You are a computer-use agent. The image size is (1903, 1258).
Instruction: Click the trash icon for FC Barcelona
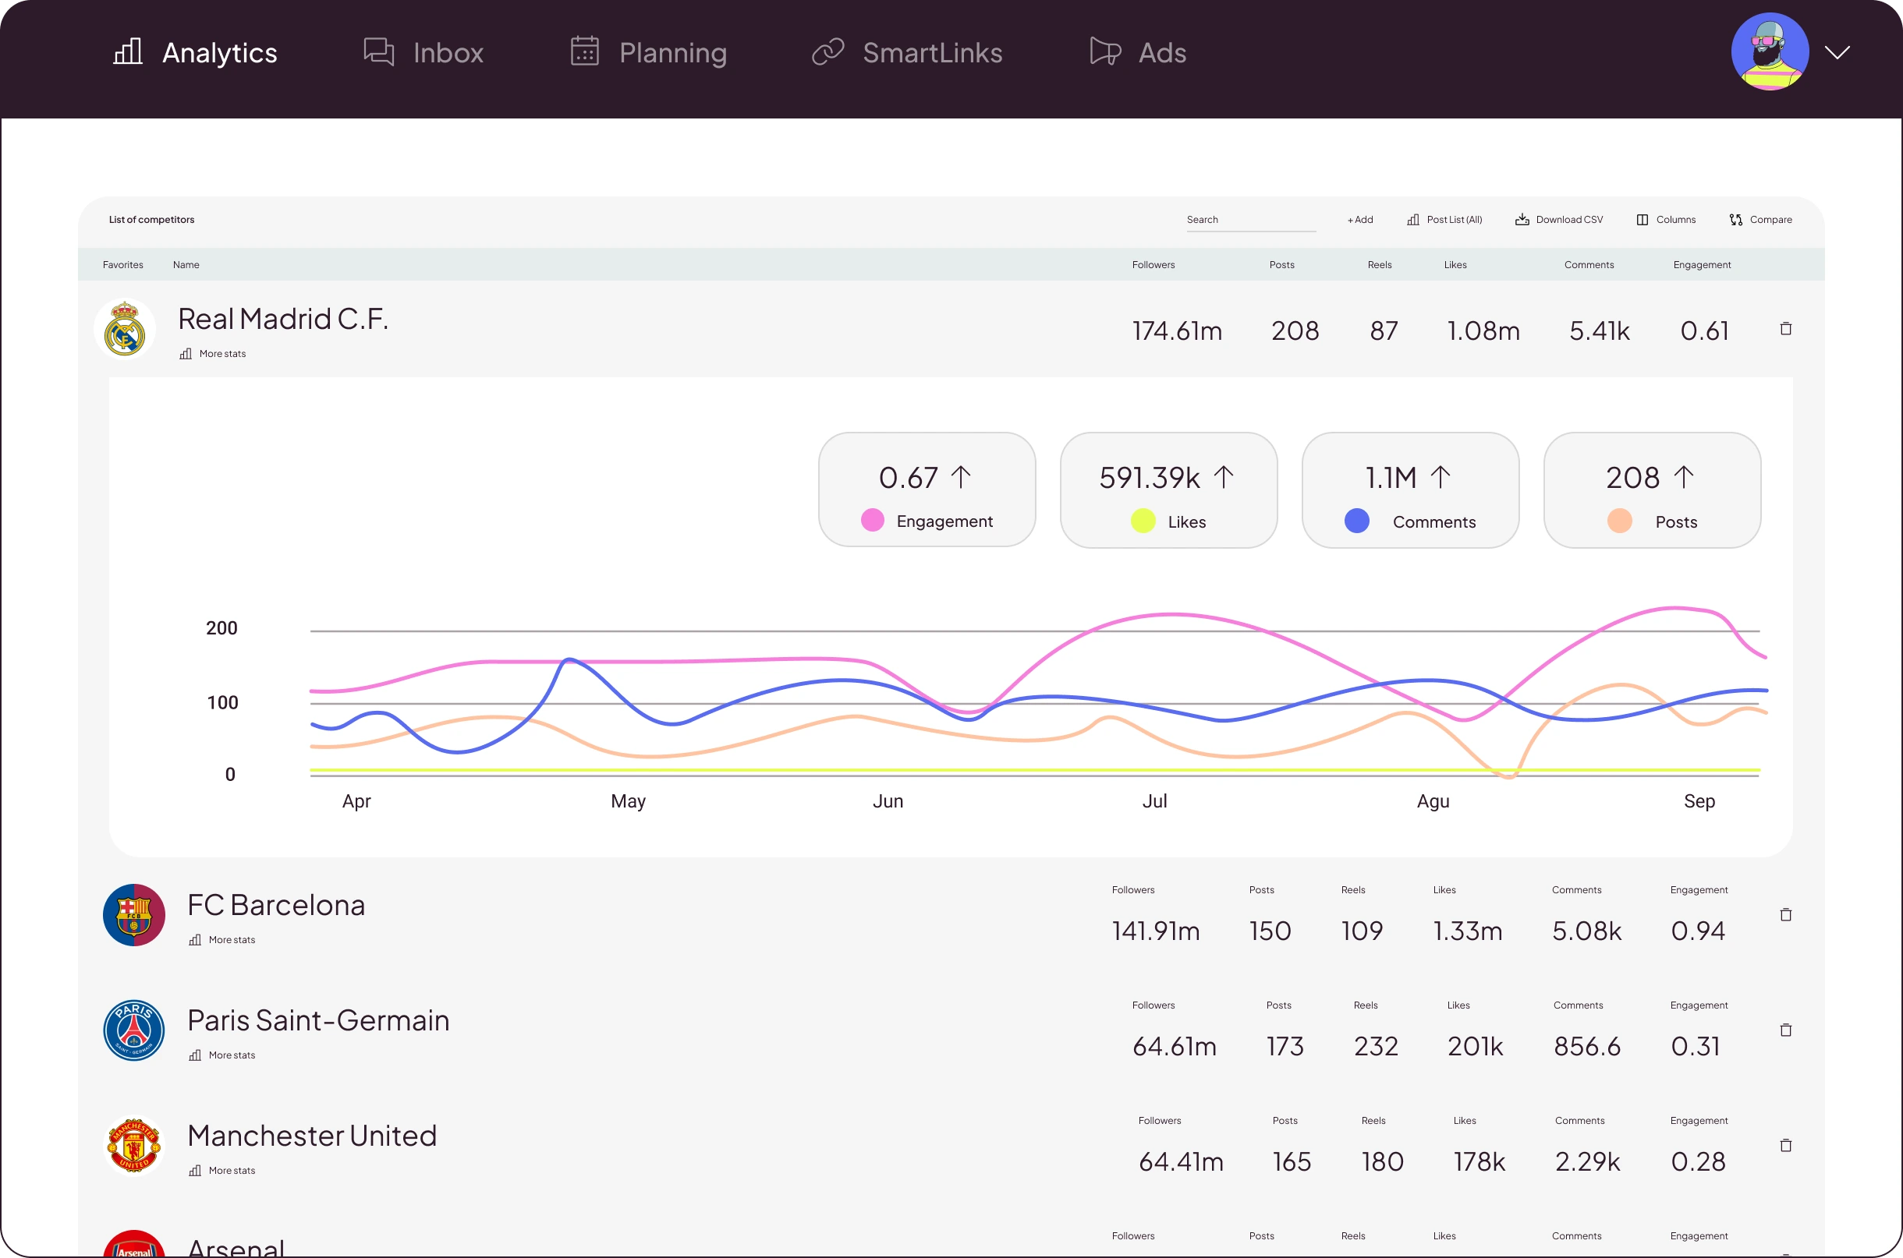pos(1786,914)
